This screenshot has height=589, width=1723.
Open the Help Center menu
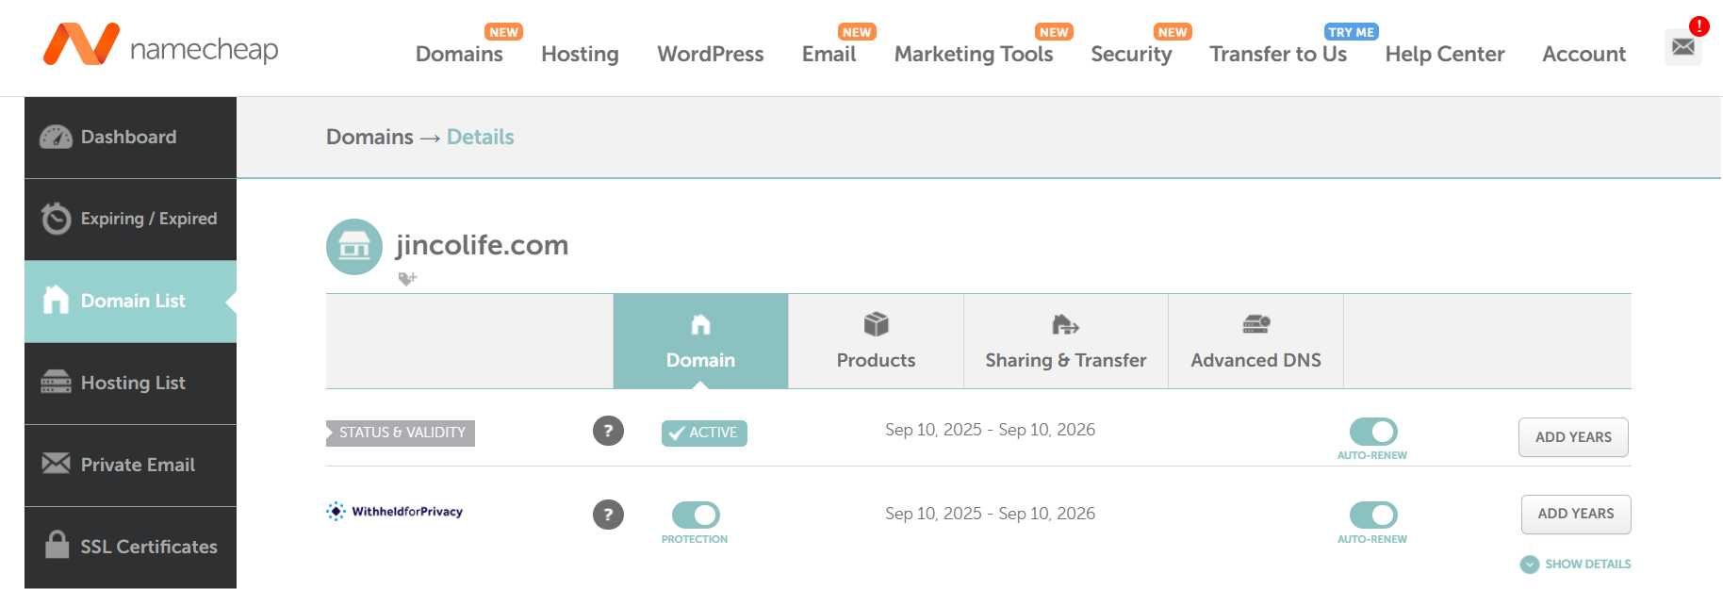pos(1445,54)
